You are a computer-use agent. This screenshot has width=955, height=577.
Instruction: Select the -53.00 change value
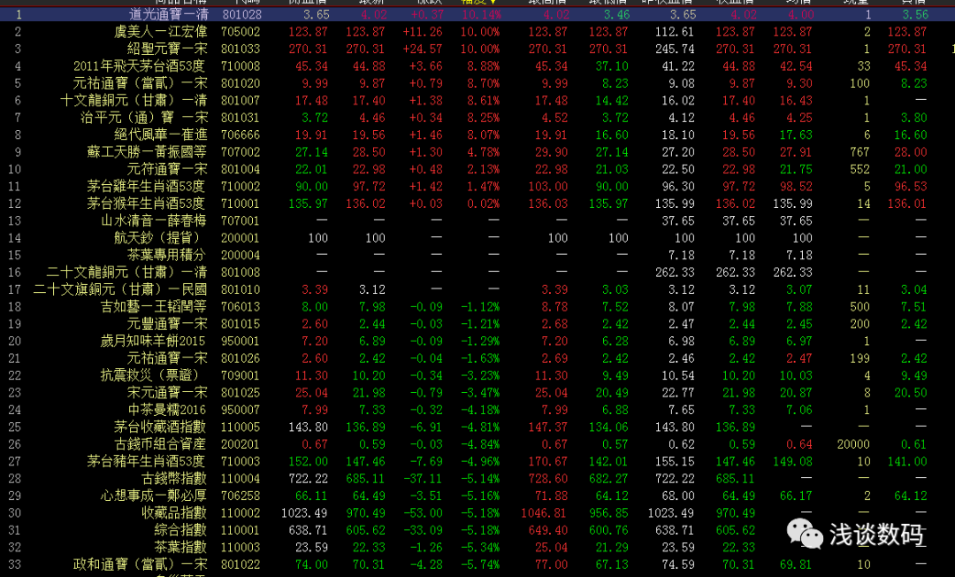(x=423, y=513)
